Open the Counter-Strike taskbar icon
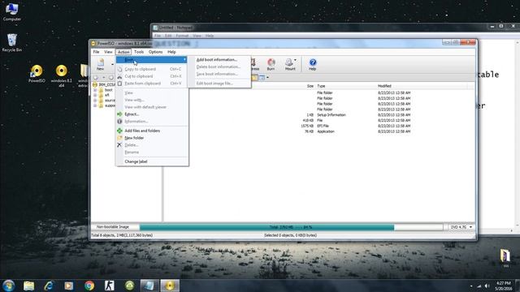Screen dimensions: 520x292 [x=109, y=286]
